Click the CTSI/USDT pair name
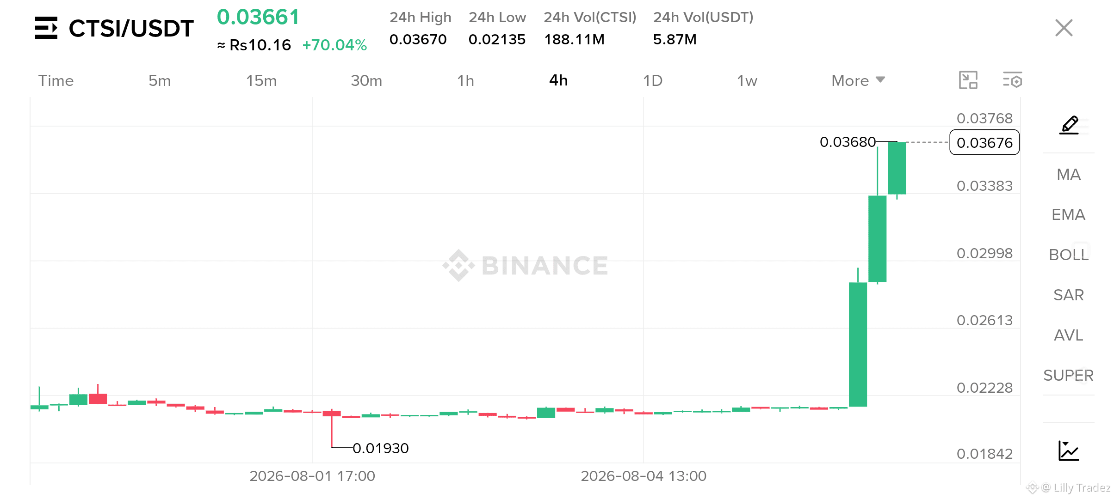 [x=131, y=29]
